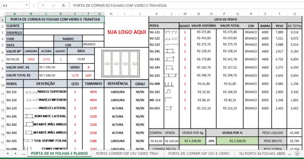Image resolution: width=304 pixels, height=159 pixels.
Task: Click the COR value cell BRANCO in row 5
Action: pyautogui.click(x=93, y=44)
